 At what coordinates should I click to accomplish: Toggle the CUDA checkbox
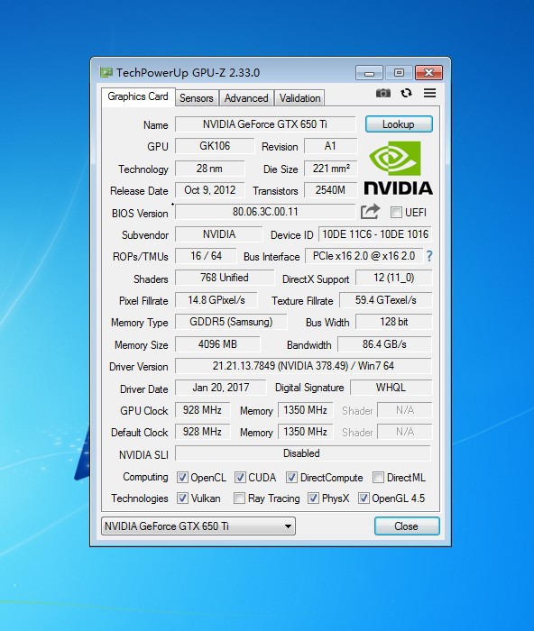tap(240, 477)
